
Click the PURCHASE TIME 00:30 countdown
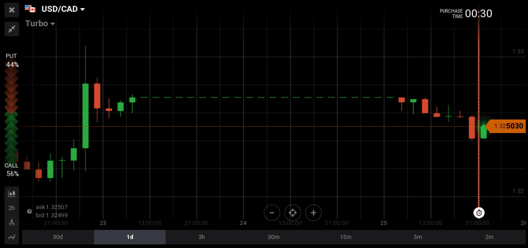click(x=466, y=13)
